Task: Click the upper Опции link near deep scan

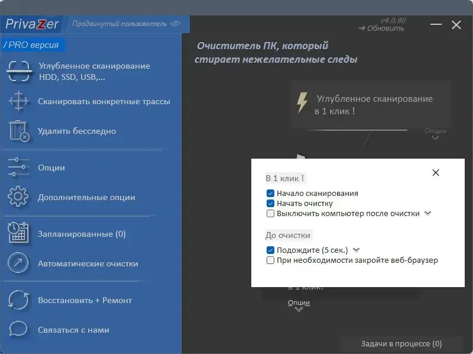Action: (435, 131)
